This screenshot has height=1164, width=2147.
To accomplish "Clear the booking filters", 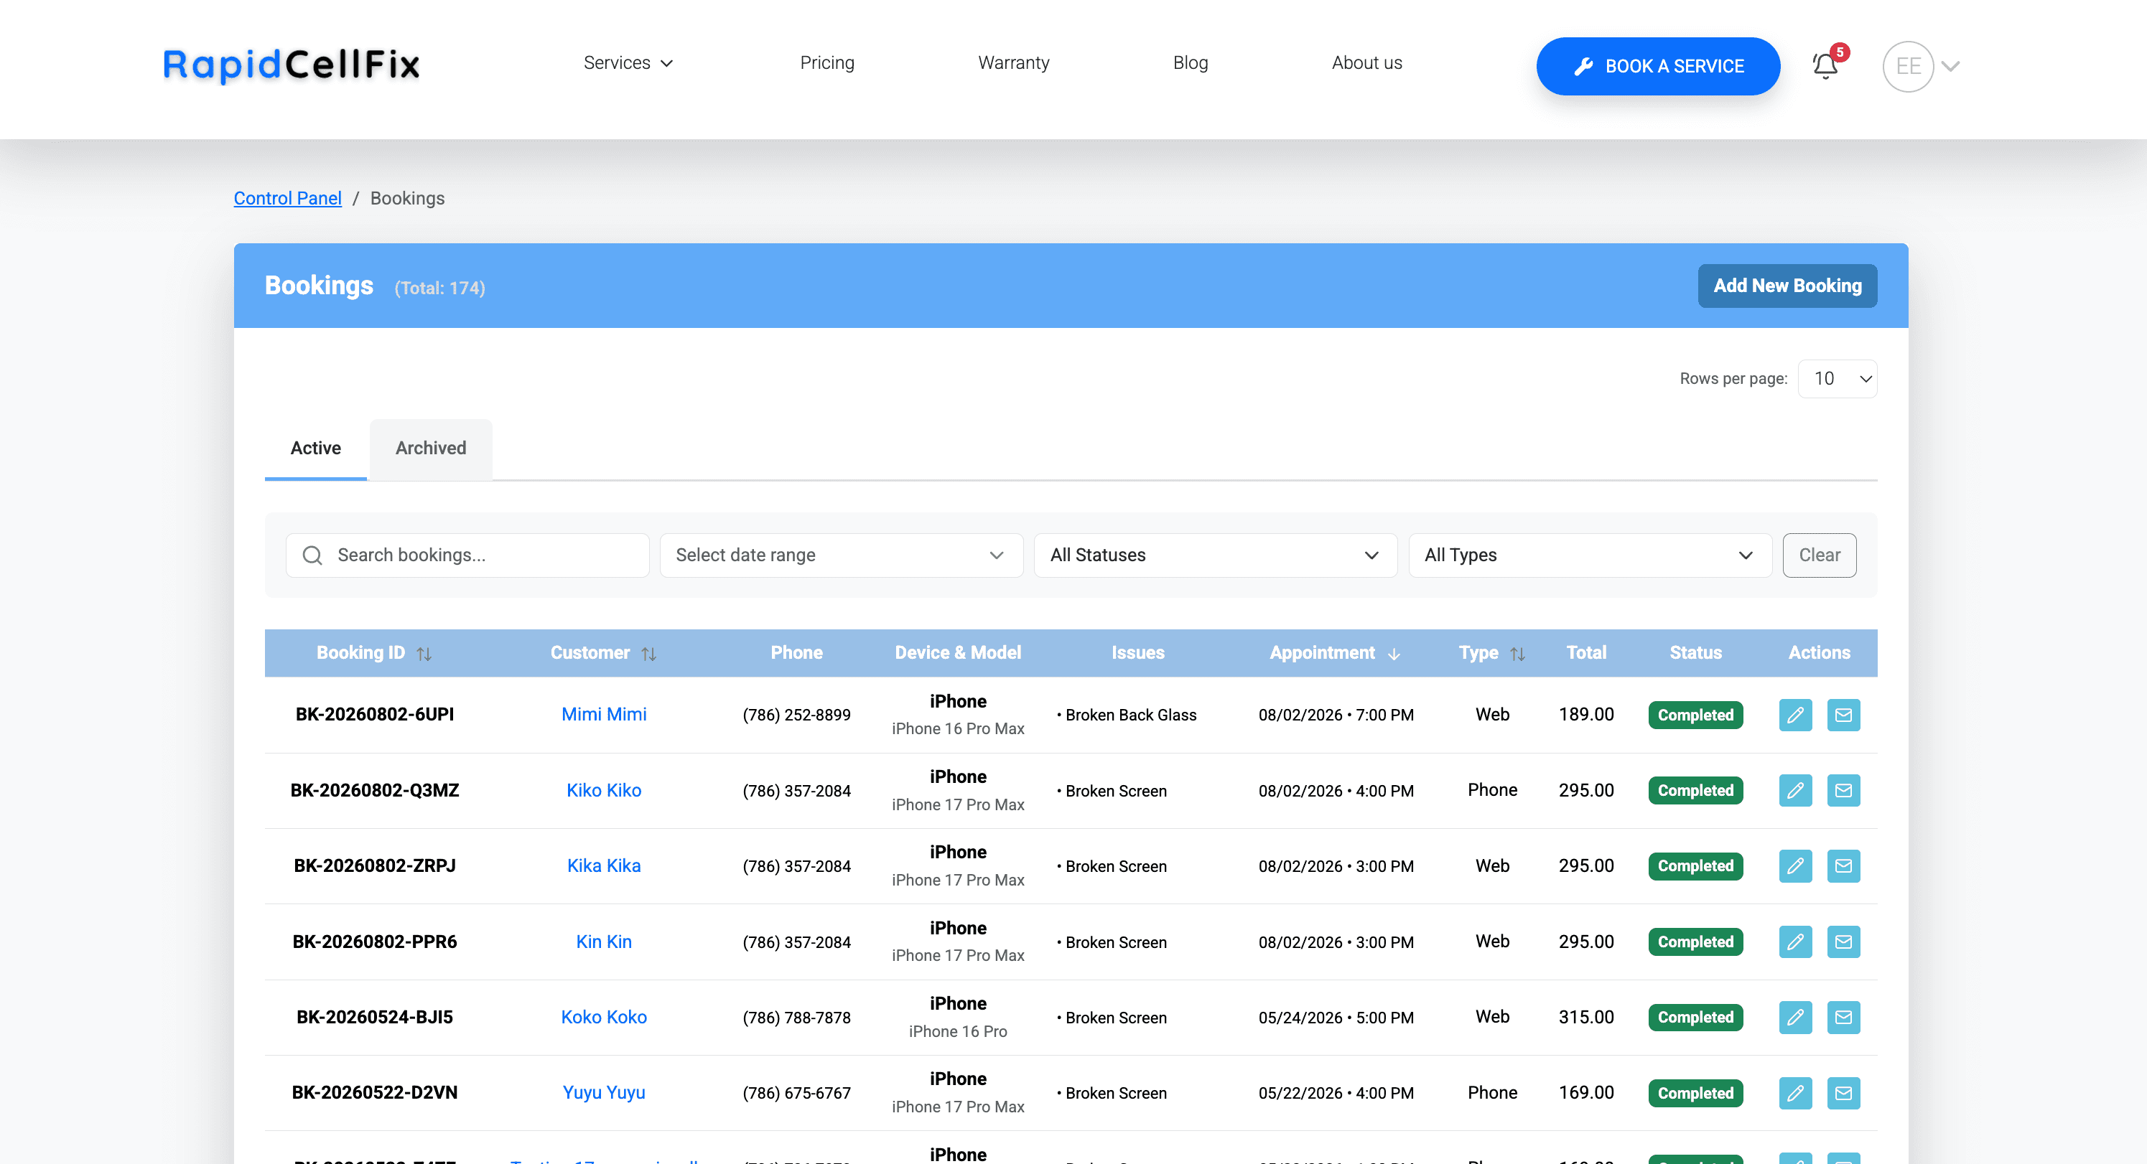I will tap(1820, 555).
